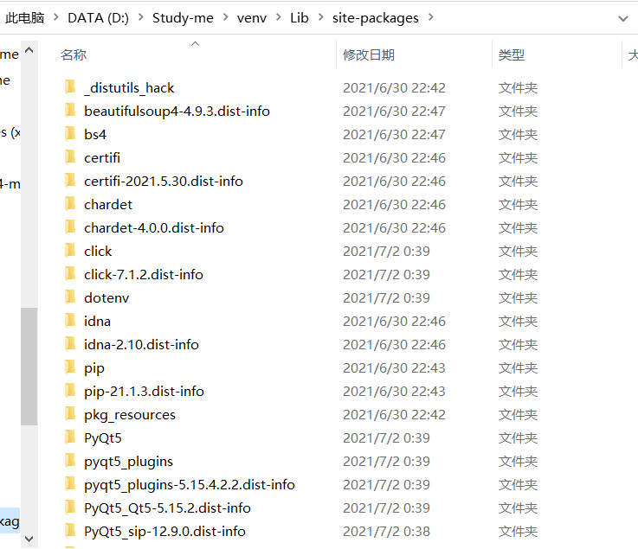The height and width of the screenshot is (549, 638).
Task: Click sidebar scrollbar down arrow
Action: point(29,539)
